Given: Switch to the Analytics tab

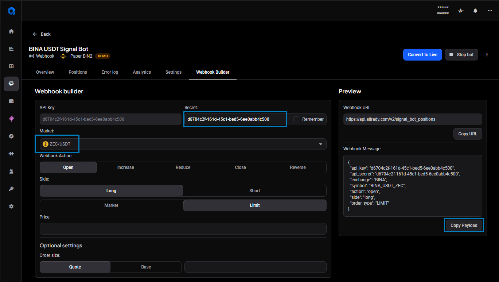Looking at the screenshot, I should coord(142,72).
